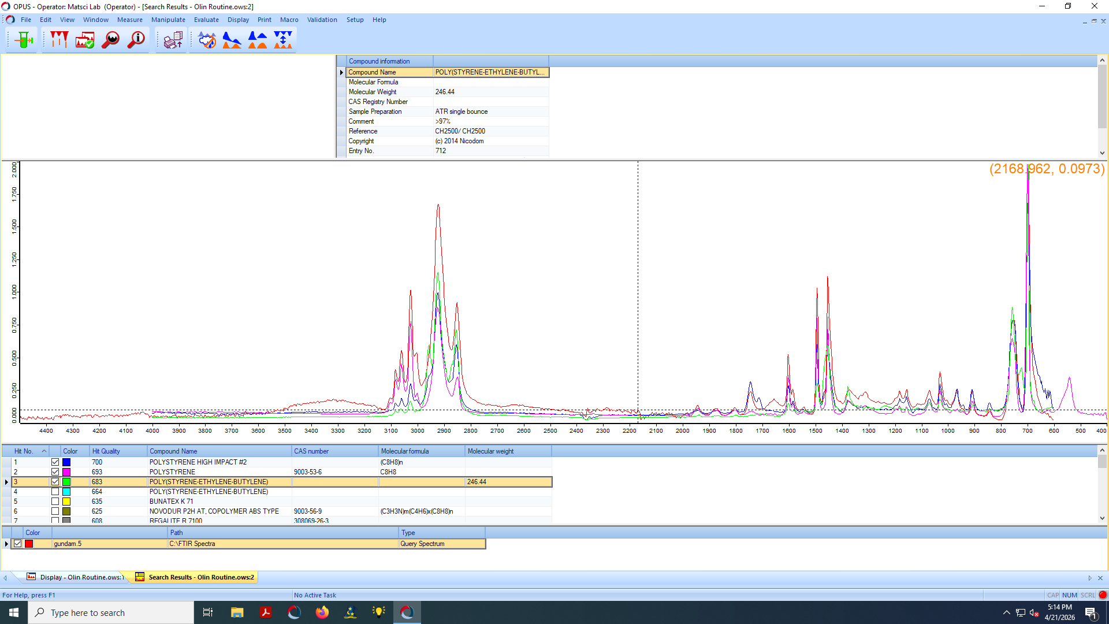Click the Molecular Weight 246.44 value
This screenshot has width=1109, height=624.
coord(490,92)
